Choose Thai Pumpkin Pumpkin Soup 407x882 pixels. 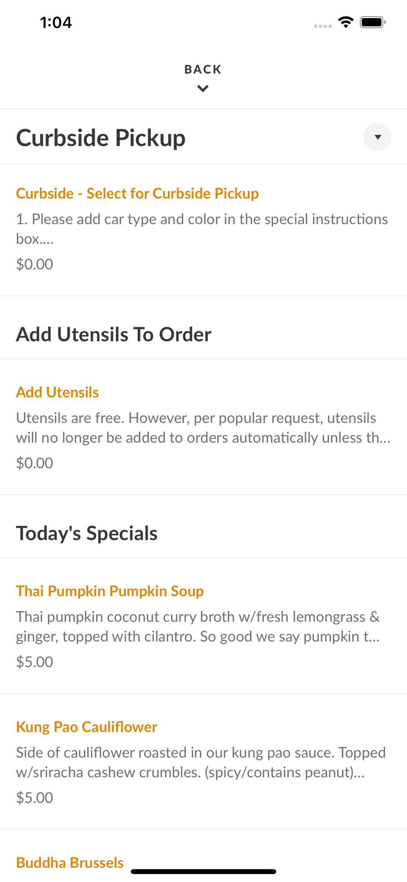pyautogui.click(x=203, y=626)
